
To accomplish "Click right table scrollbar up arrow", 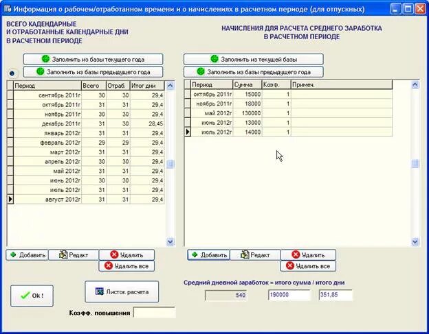I will coord(415,85).
